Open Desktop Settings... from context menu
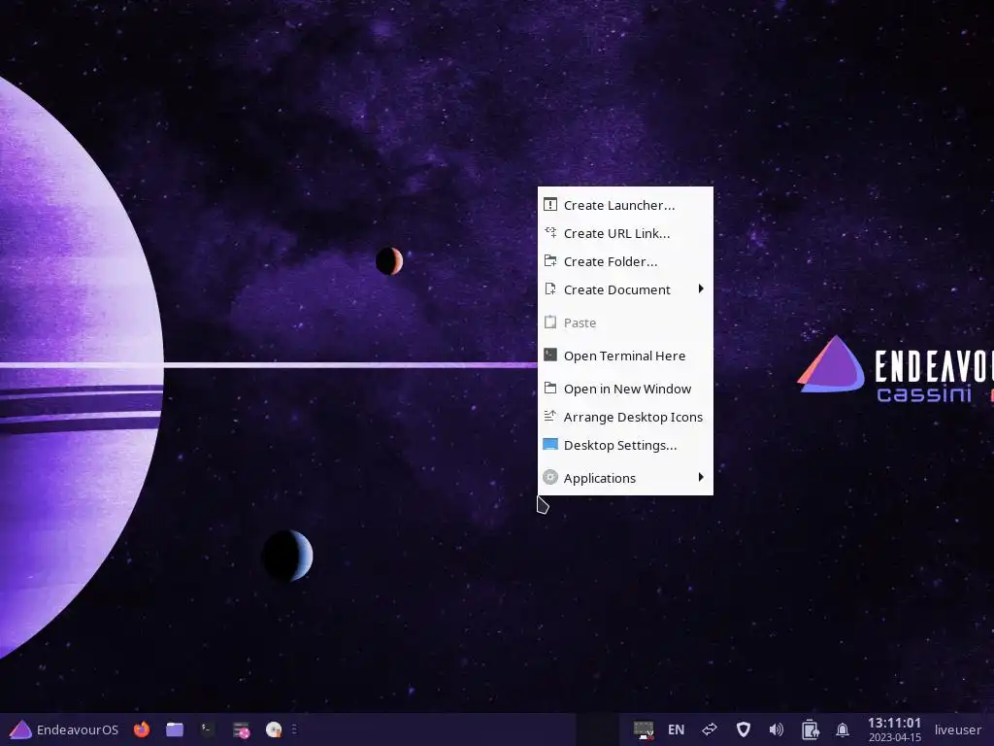 (x=625, y=445)
